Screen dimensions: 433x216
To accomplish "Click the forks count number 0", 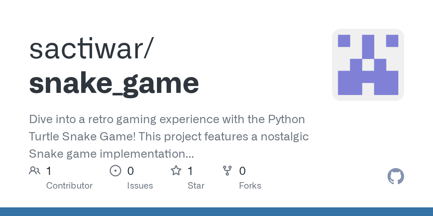I will [242, 171].
